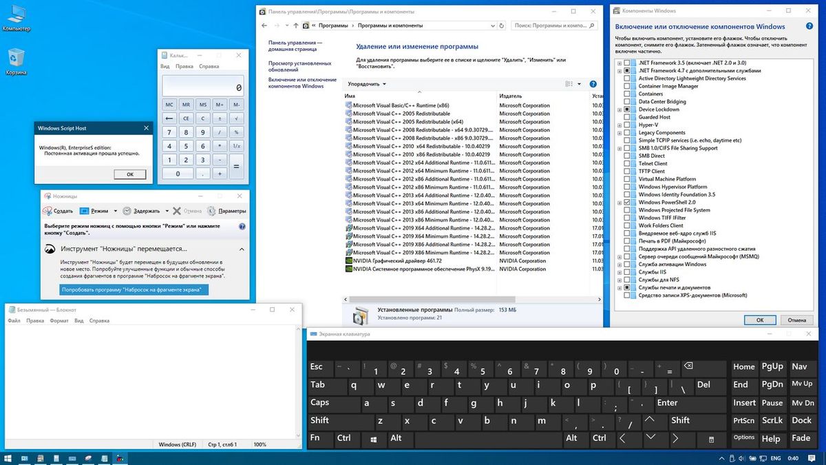The height and width of the screenshot is (465, 826).
Task: Expand Legacy Components tree node
Action: click(619, 132)
